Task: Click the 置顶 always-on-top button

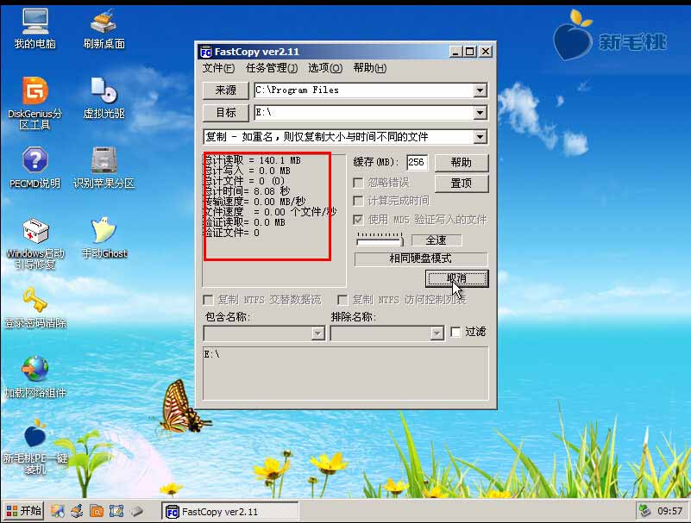Action: click(x=462, y=184)
